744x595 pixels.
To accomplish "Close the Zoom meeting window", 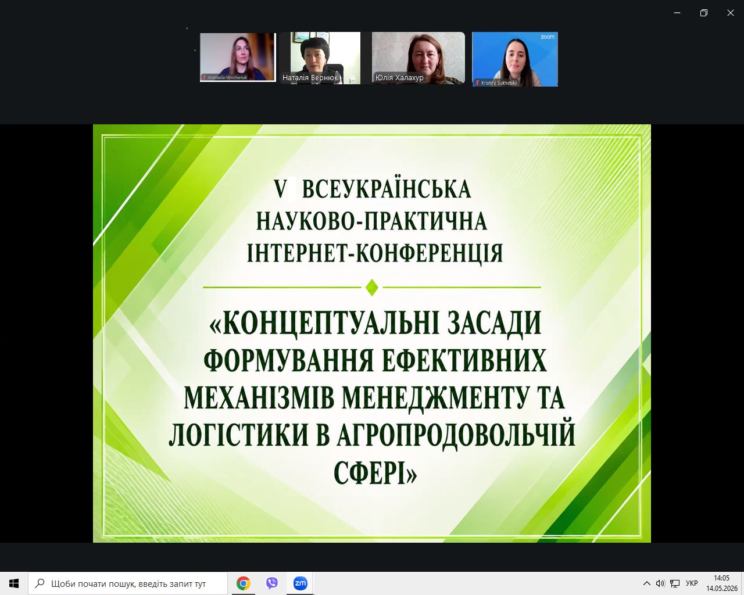I will coord(731,13).
